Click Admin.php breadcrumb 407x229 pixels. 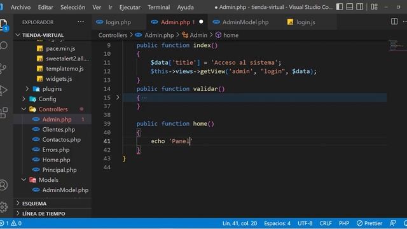click(159, 35)
